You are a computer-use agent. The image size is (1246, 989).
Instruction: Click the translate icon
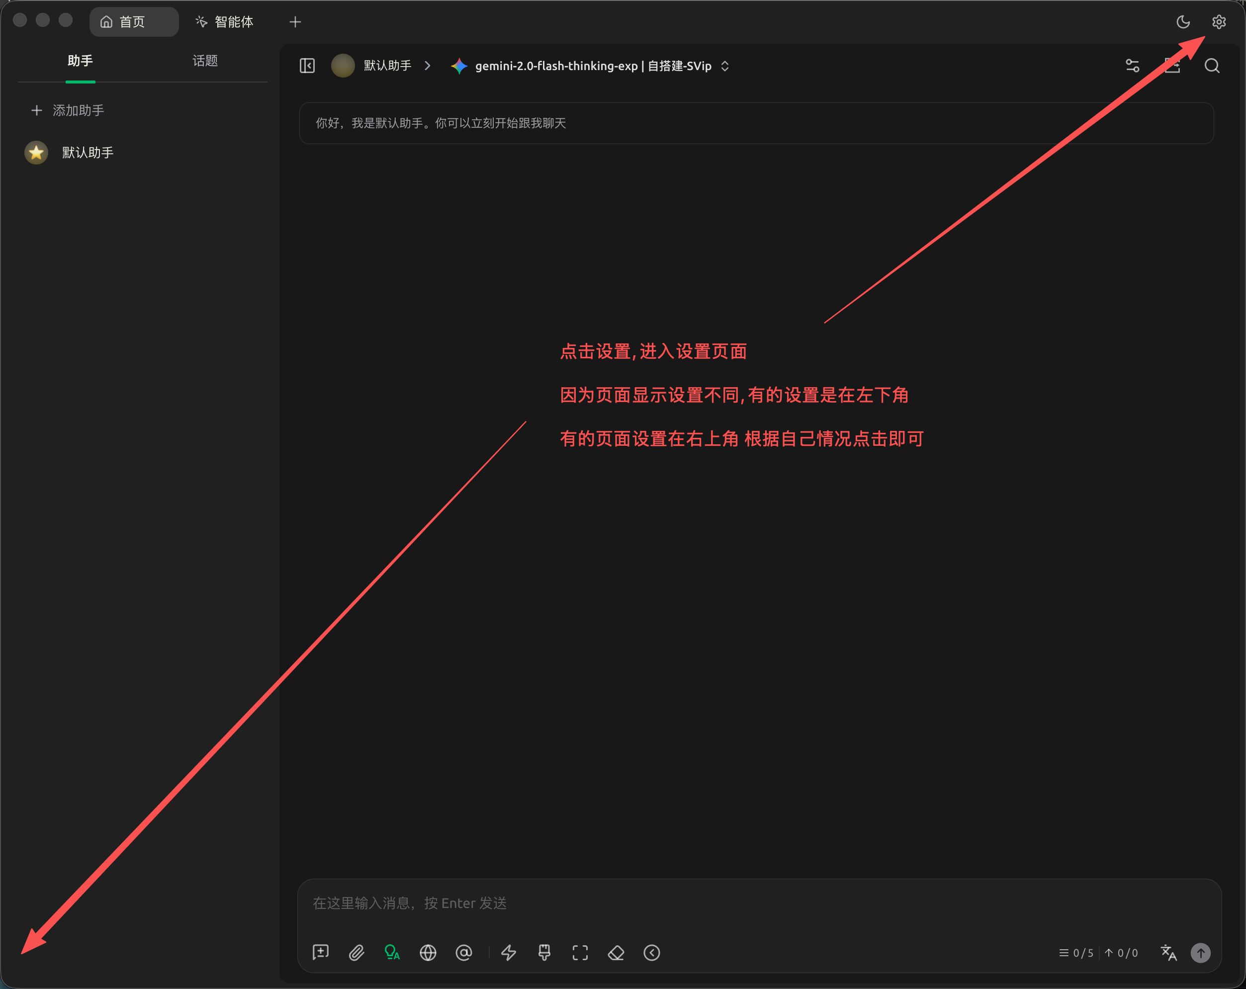(1168, 953)
